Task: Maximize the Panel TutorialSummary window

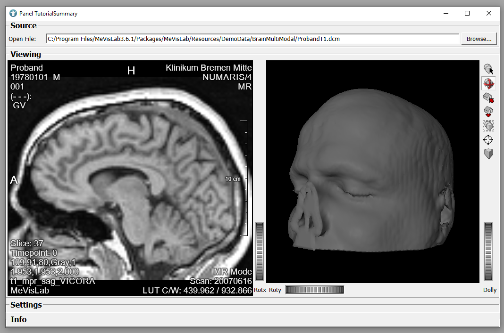Action: point(467,13)
